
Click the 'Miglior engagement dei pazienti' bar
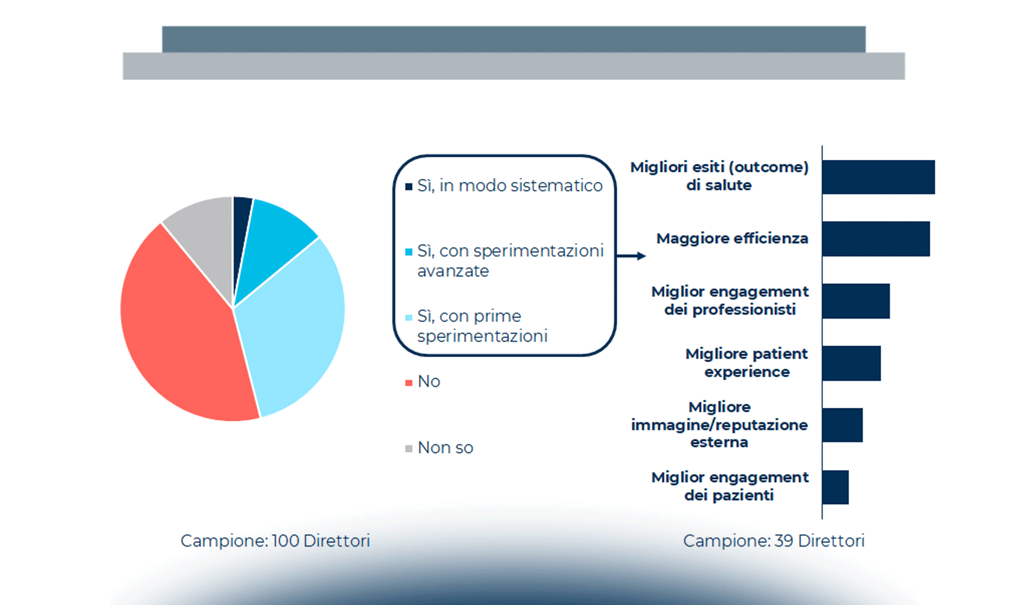pos(837,487)
